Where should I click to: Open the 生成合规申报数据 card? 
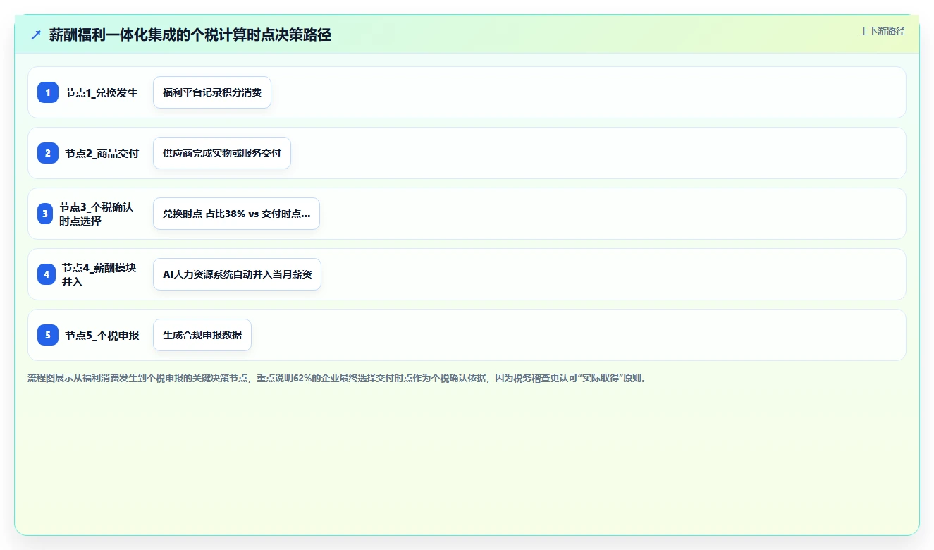[x=202, y=335]
